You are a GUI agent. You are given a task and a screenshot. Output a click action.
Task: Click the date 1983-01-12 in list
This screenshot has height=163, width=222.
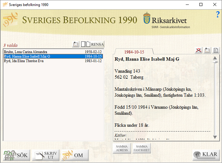[x=93, y=61]
